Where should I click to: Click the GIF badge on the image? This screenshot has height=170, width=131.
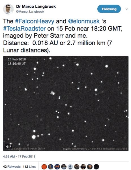point(8,146)
